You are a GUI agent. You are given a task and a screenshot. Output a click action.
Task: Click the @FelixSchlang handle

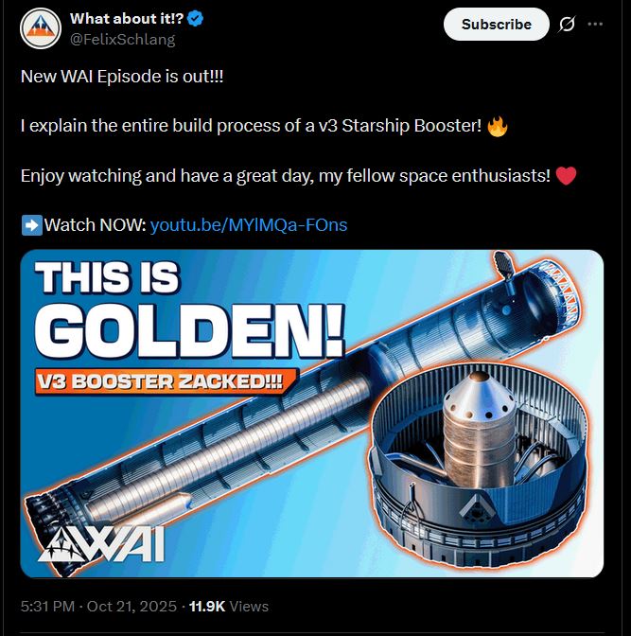pyautogui.click(x=122, y=40)
